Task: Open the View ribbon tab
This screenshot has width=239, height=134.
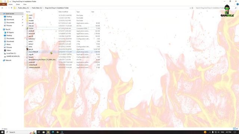Action: pyautogui.click(x=25, y=4)
